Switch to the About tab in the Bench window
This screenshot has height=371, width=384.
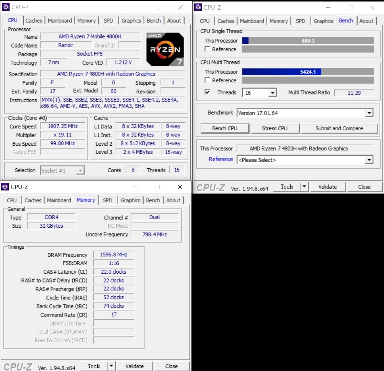(366, 21)
